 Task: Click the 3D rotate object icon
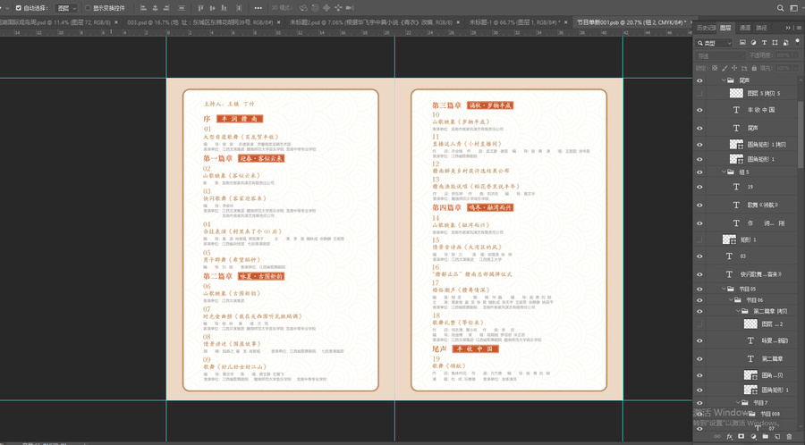(303, 8)
